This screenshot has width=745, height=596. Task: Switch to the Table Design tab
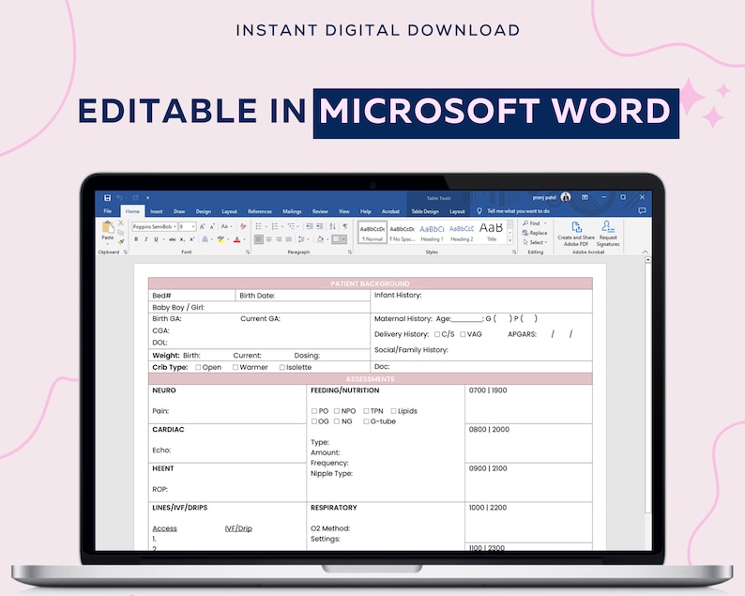[425, 211]
